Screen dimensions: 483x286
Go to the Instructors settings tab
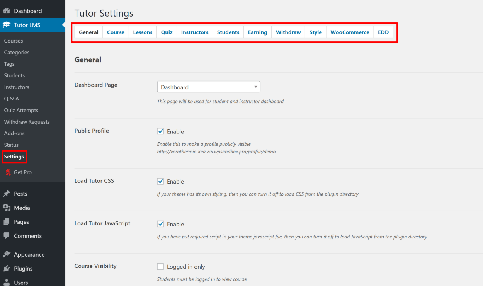point(195,32)
